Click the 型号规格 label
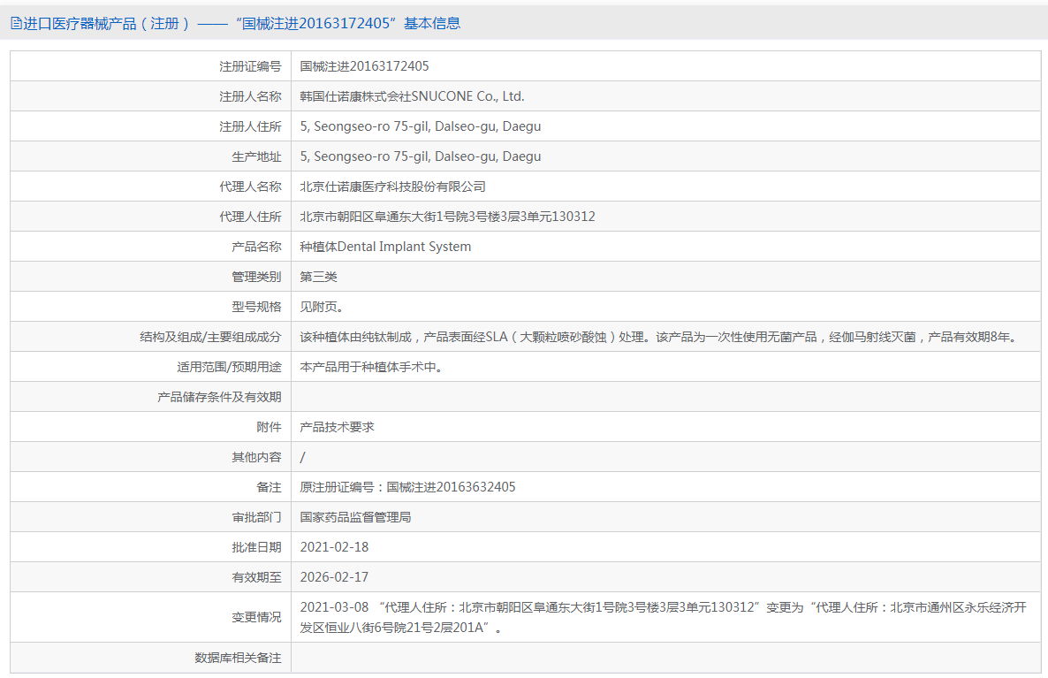This screenshot has width=1048, height=678. (256, 307)
